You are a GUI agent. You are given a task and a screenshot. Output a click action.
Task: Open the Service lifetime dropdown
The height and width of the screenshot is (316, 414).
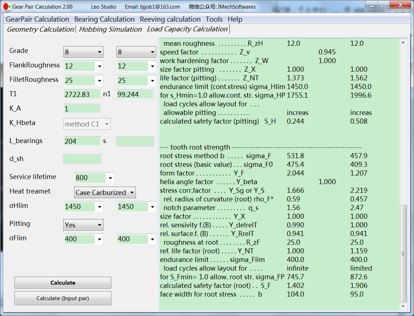pos(110,178)
